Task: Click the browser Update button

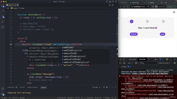Action: 171,7
